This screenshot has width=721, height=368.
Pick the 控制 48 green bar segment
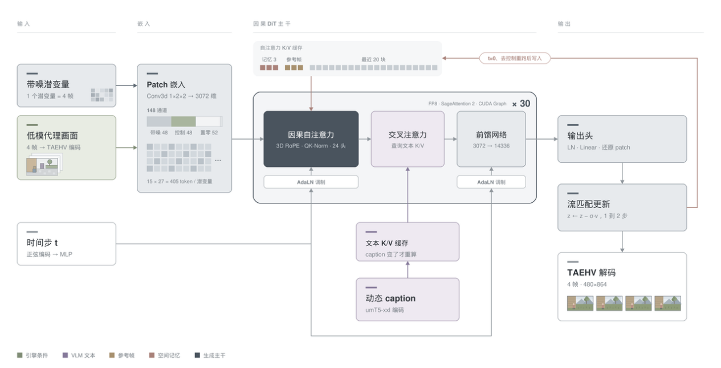tap(184, 121)
